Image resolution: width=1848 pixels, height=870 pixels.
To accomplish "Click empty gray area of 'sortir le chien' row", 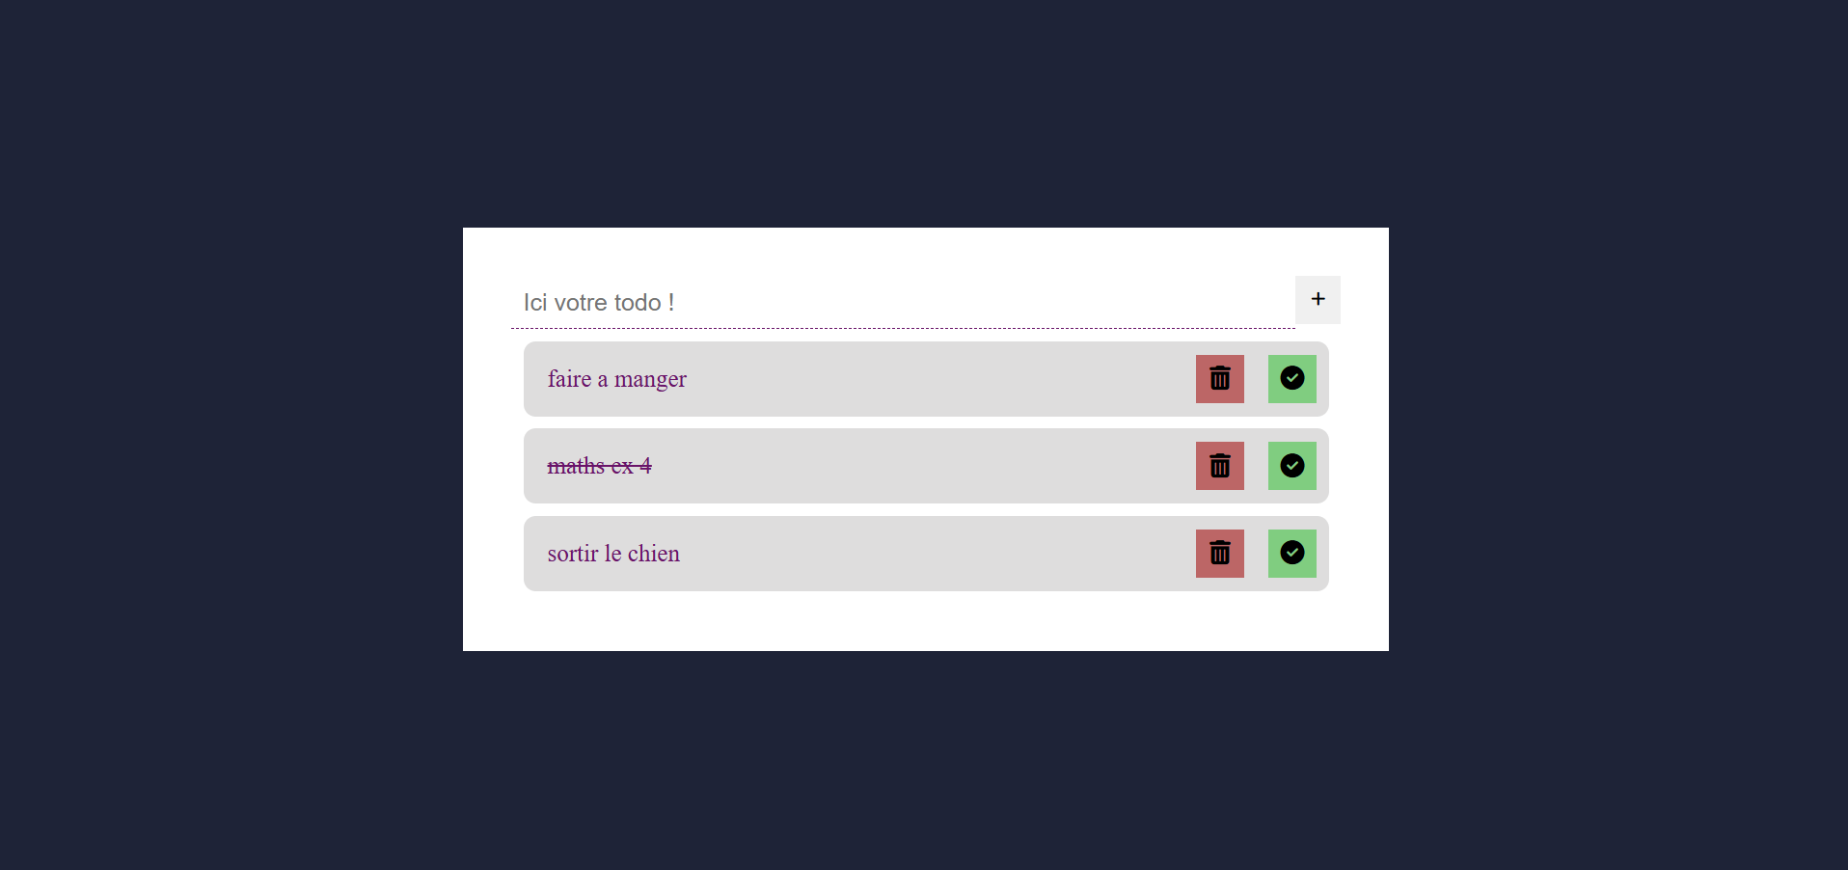I will pos(936,554).
